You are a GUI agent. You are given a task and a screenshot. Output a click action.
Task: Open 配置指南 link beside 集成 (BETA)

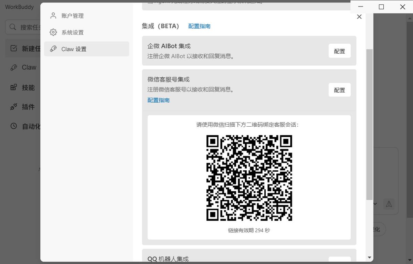click(199, 26)
